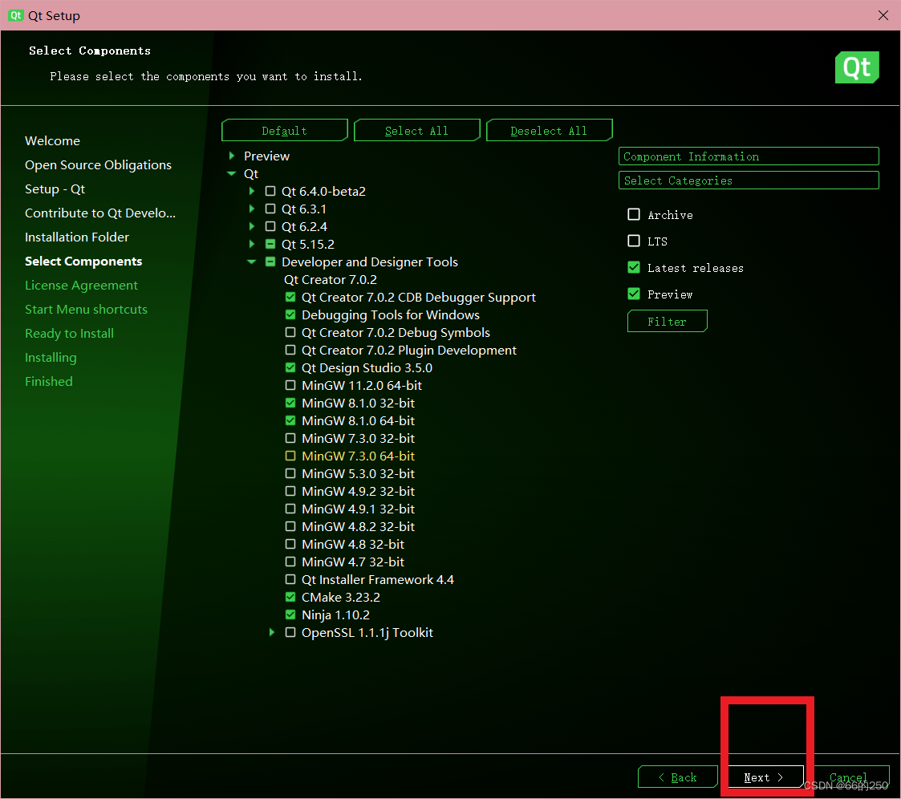The width and height of the screenshot is (901, 799).
Task: Uncheck the Latest releases category
Action: tap(634, 267)
